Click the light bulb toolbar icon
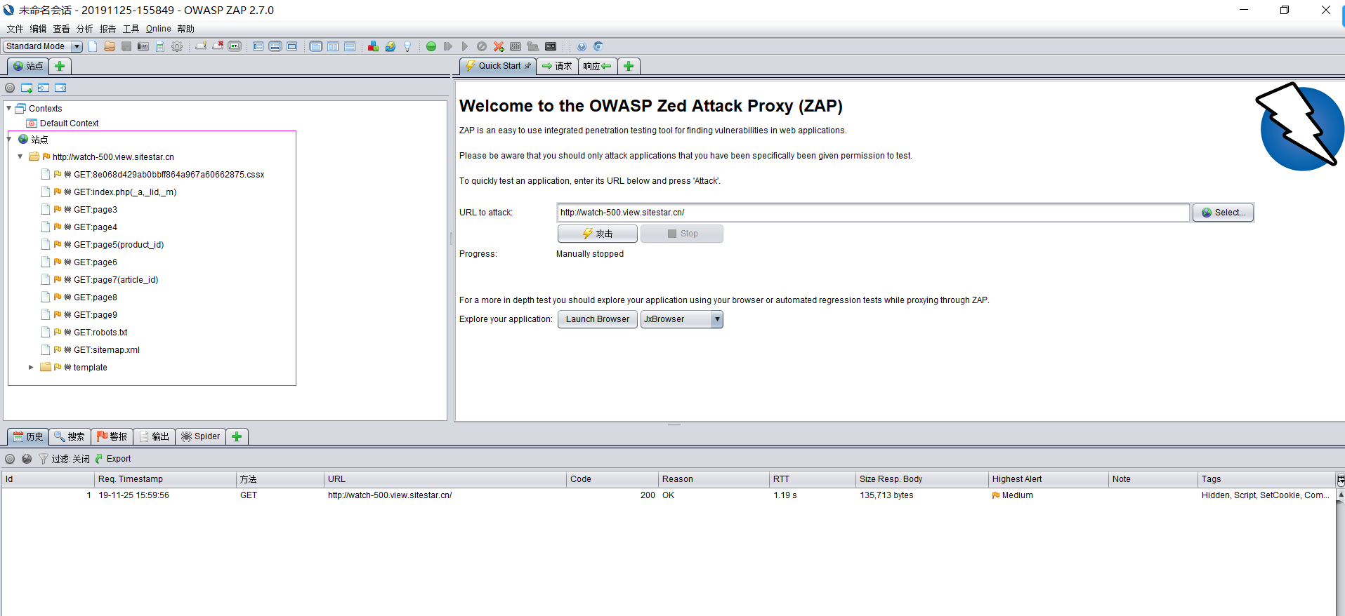This screenshot has height=616, width=1345. pos(407,46)
